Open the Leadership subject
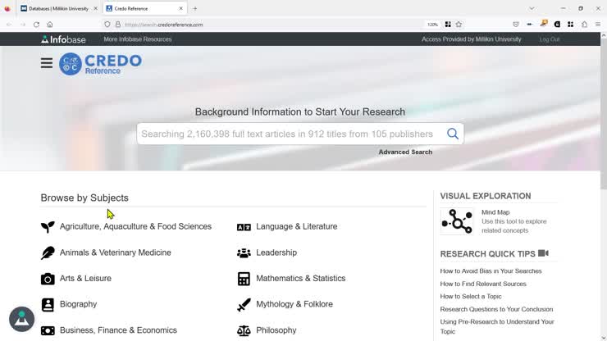Viewport: 607px width, 341px height. pos(276,252)
